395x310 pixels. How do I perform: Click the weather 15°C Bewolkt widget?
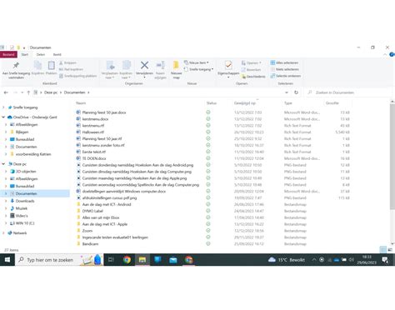point(287,260)
